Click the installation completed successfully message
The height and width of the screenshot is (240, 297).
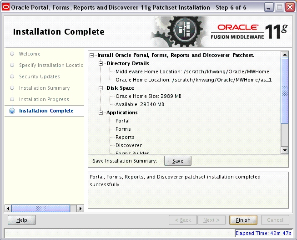[x=175, y=181]
